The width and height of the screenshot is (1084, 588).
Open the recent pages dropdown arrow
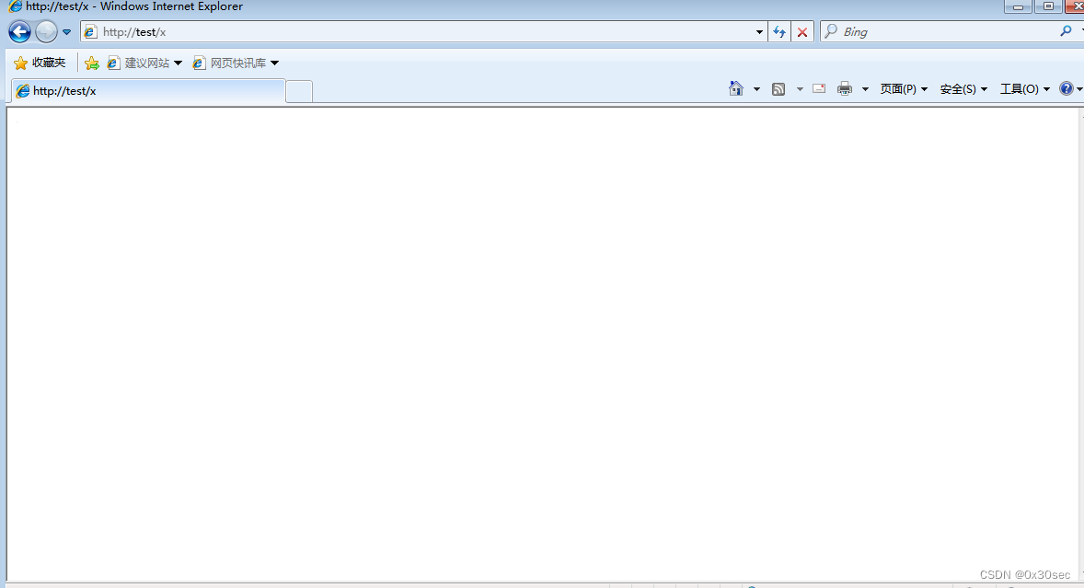[x=66, y=32]
